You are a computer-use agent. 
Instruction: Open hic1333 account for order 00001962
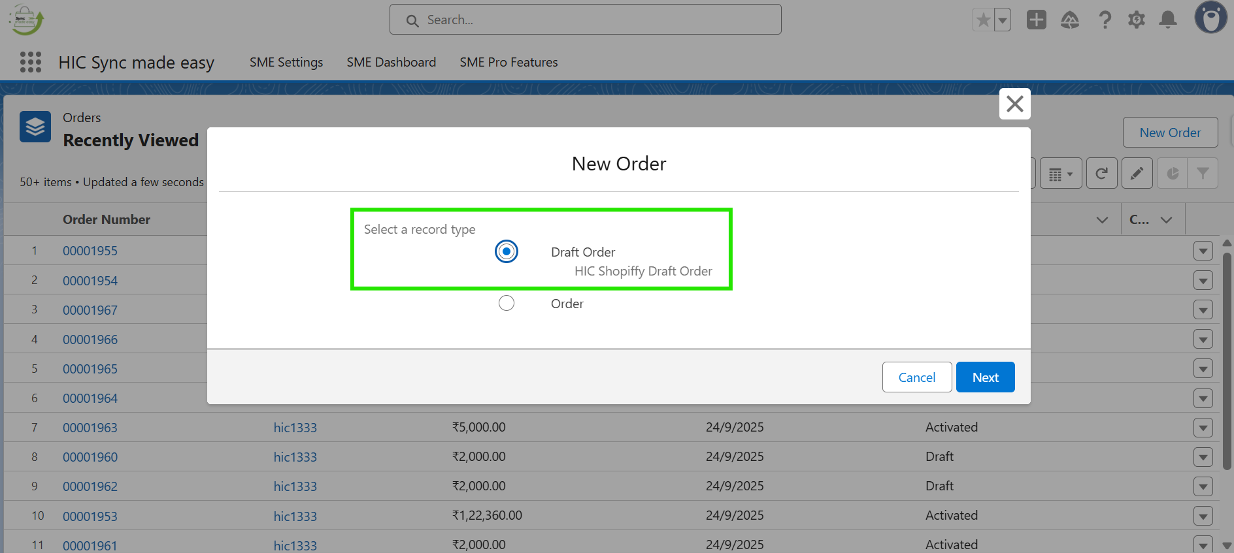click(x=295, y=486)
